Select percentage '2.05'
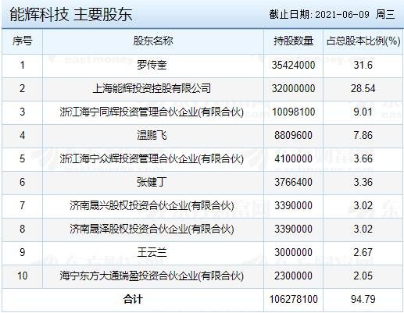 click(x=363, y=276)
